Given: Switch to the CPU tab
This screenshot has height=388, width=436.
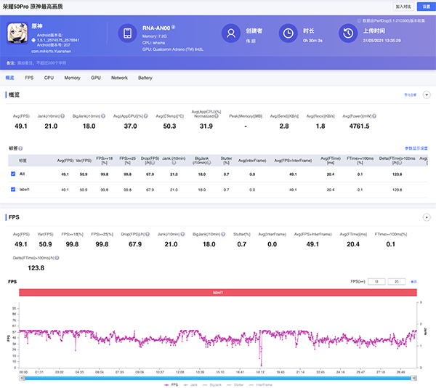Looking at the screenshot, I should click(49, 77).
